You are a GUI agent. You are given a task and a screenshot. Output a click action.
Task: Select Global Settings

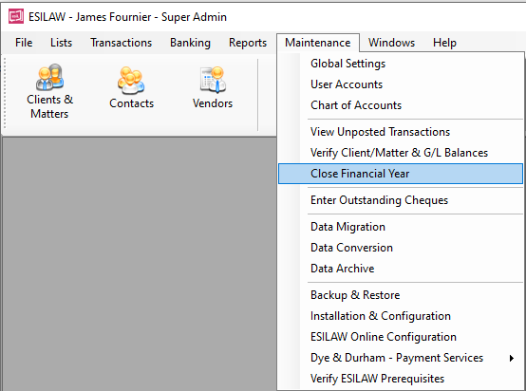coord(401,64)
